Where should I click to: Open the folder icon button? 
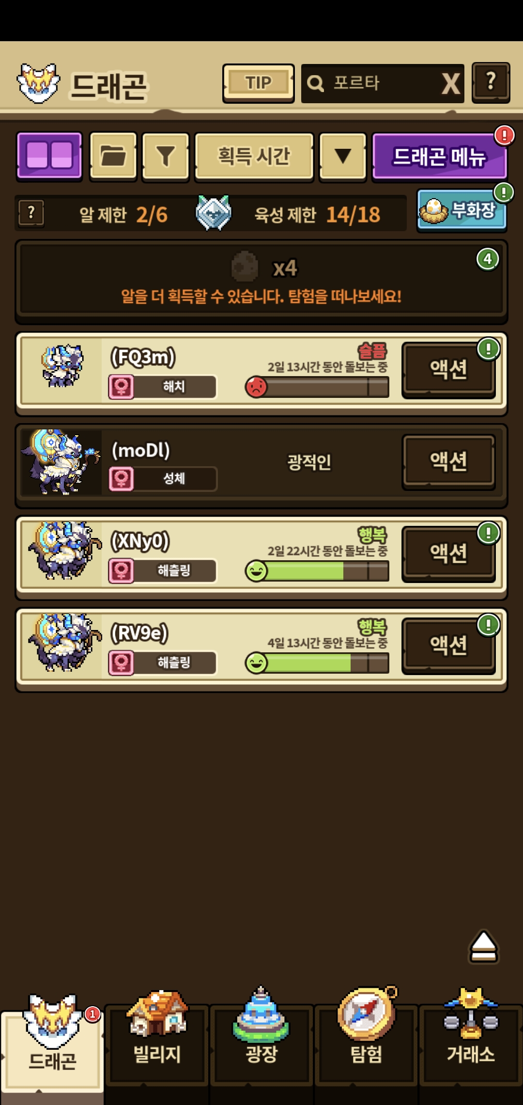point(113,156)
